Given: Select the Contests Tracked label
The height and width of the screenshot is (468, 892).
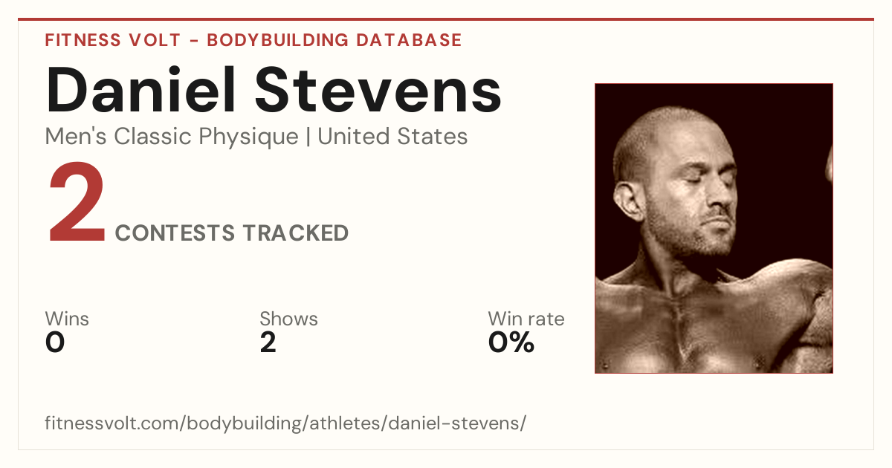Looking at the screenshot, I should [232, 233].
